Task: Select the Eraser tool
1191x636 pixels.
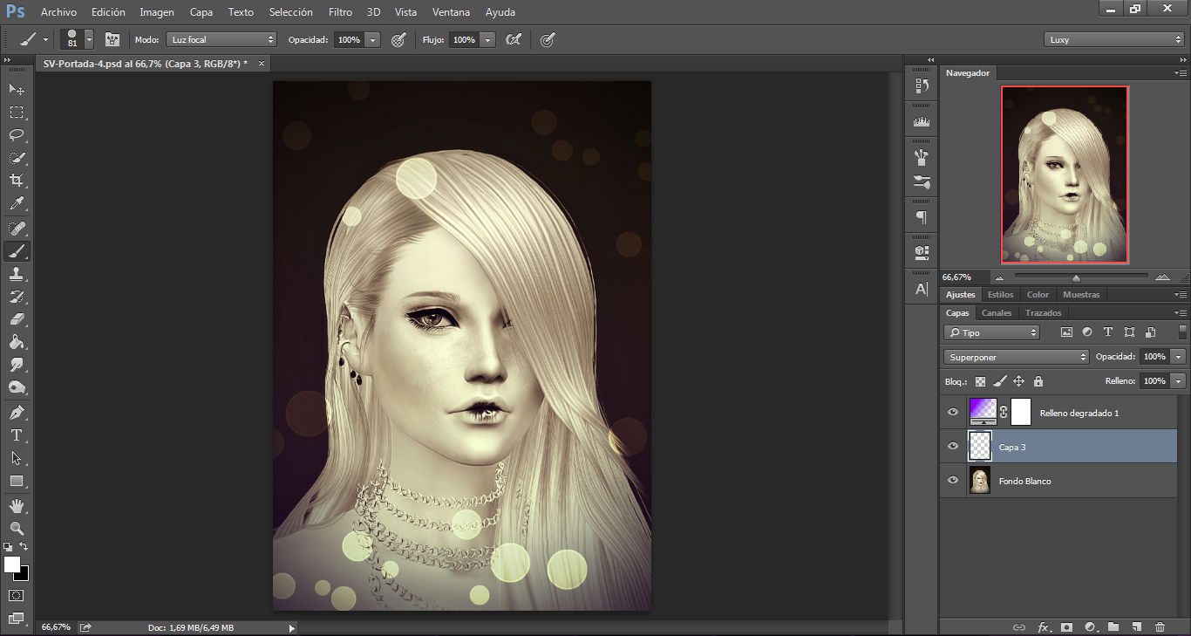Action: (17, 319)
